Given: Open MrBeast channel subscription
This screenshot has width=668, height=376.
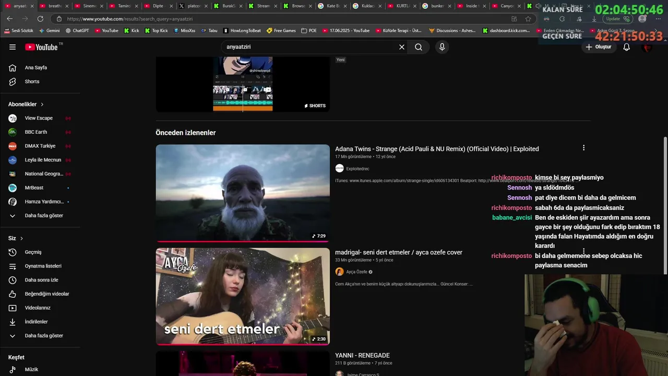Looking at the screenshot, I should coord(40,187).
